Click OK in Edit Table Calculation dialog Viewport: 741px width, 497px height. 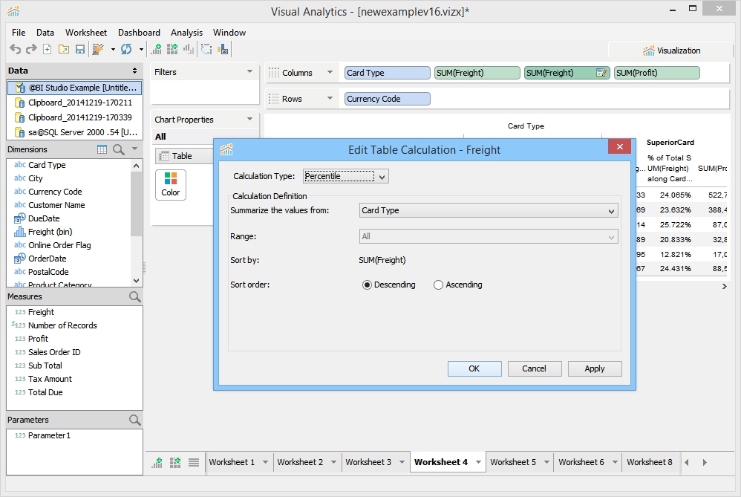pyautogui.click(x=474, y=368)
